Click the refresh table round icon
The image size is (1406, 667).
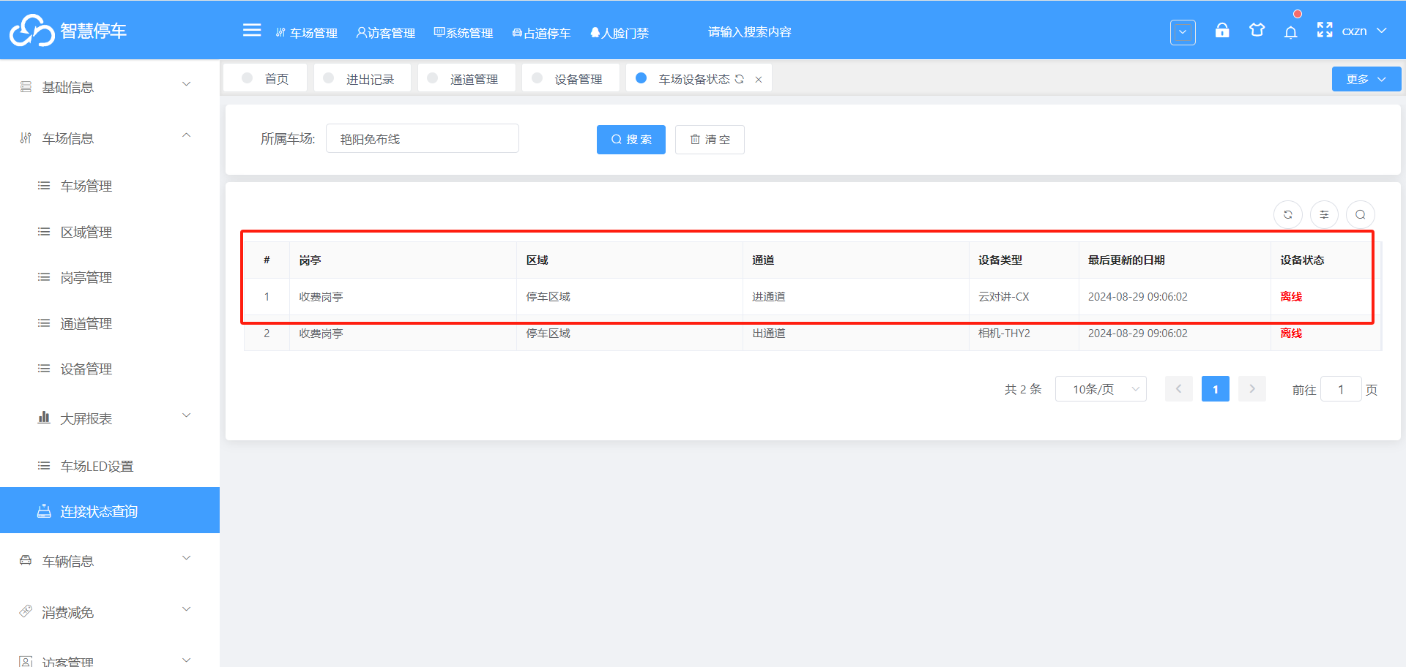coord(1288,215)
